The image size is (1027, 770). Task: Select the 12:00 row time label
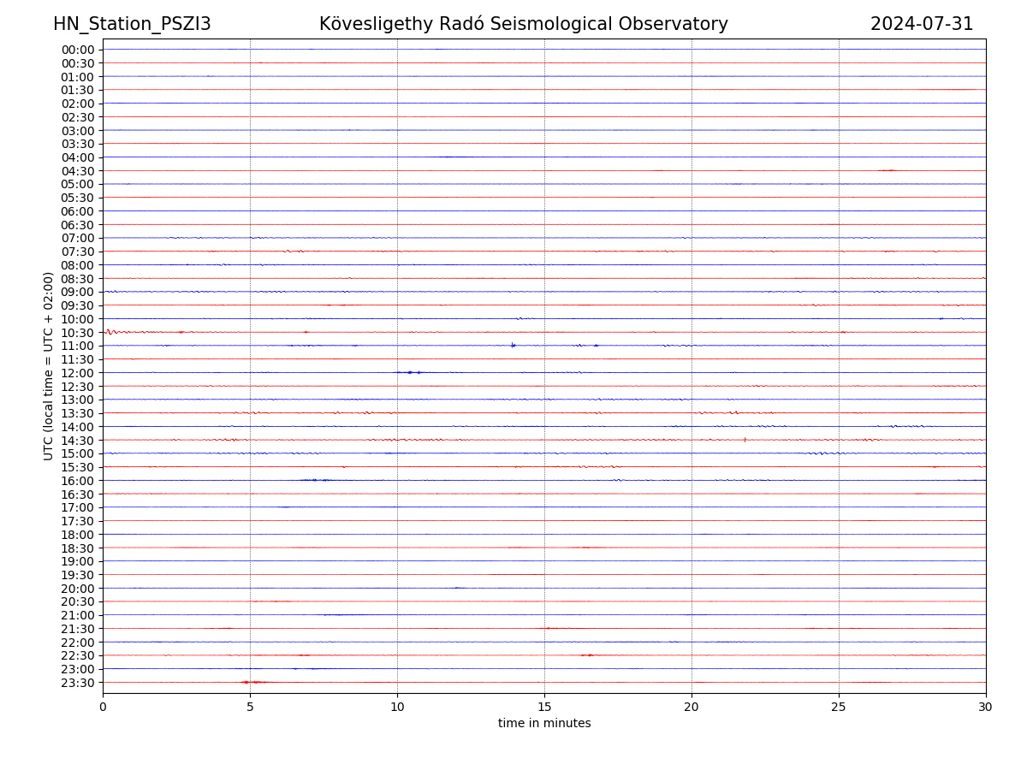coord(78,373)
